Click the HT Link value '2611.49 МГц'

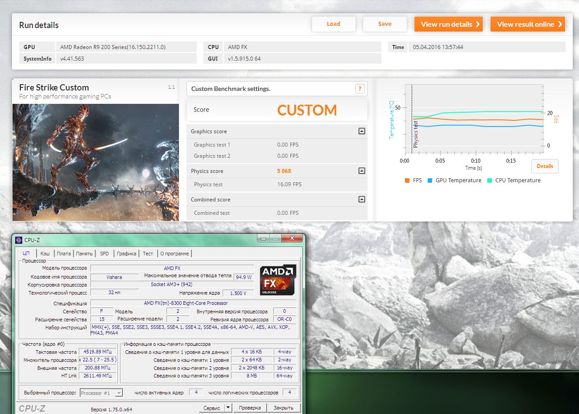(x=98, y=376)
